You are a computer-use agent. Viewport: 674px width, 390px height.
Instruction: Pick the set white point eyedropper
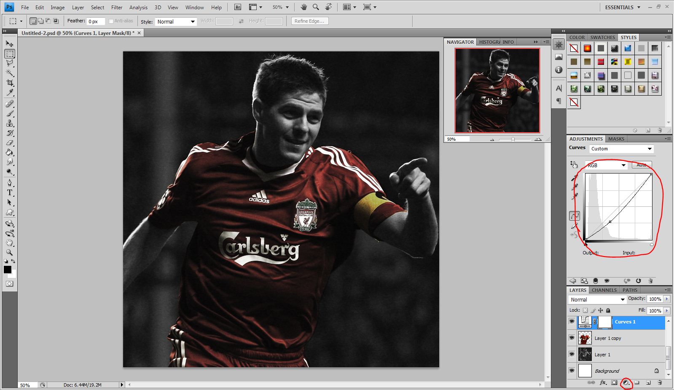(x=575, y=196)
